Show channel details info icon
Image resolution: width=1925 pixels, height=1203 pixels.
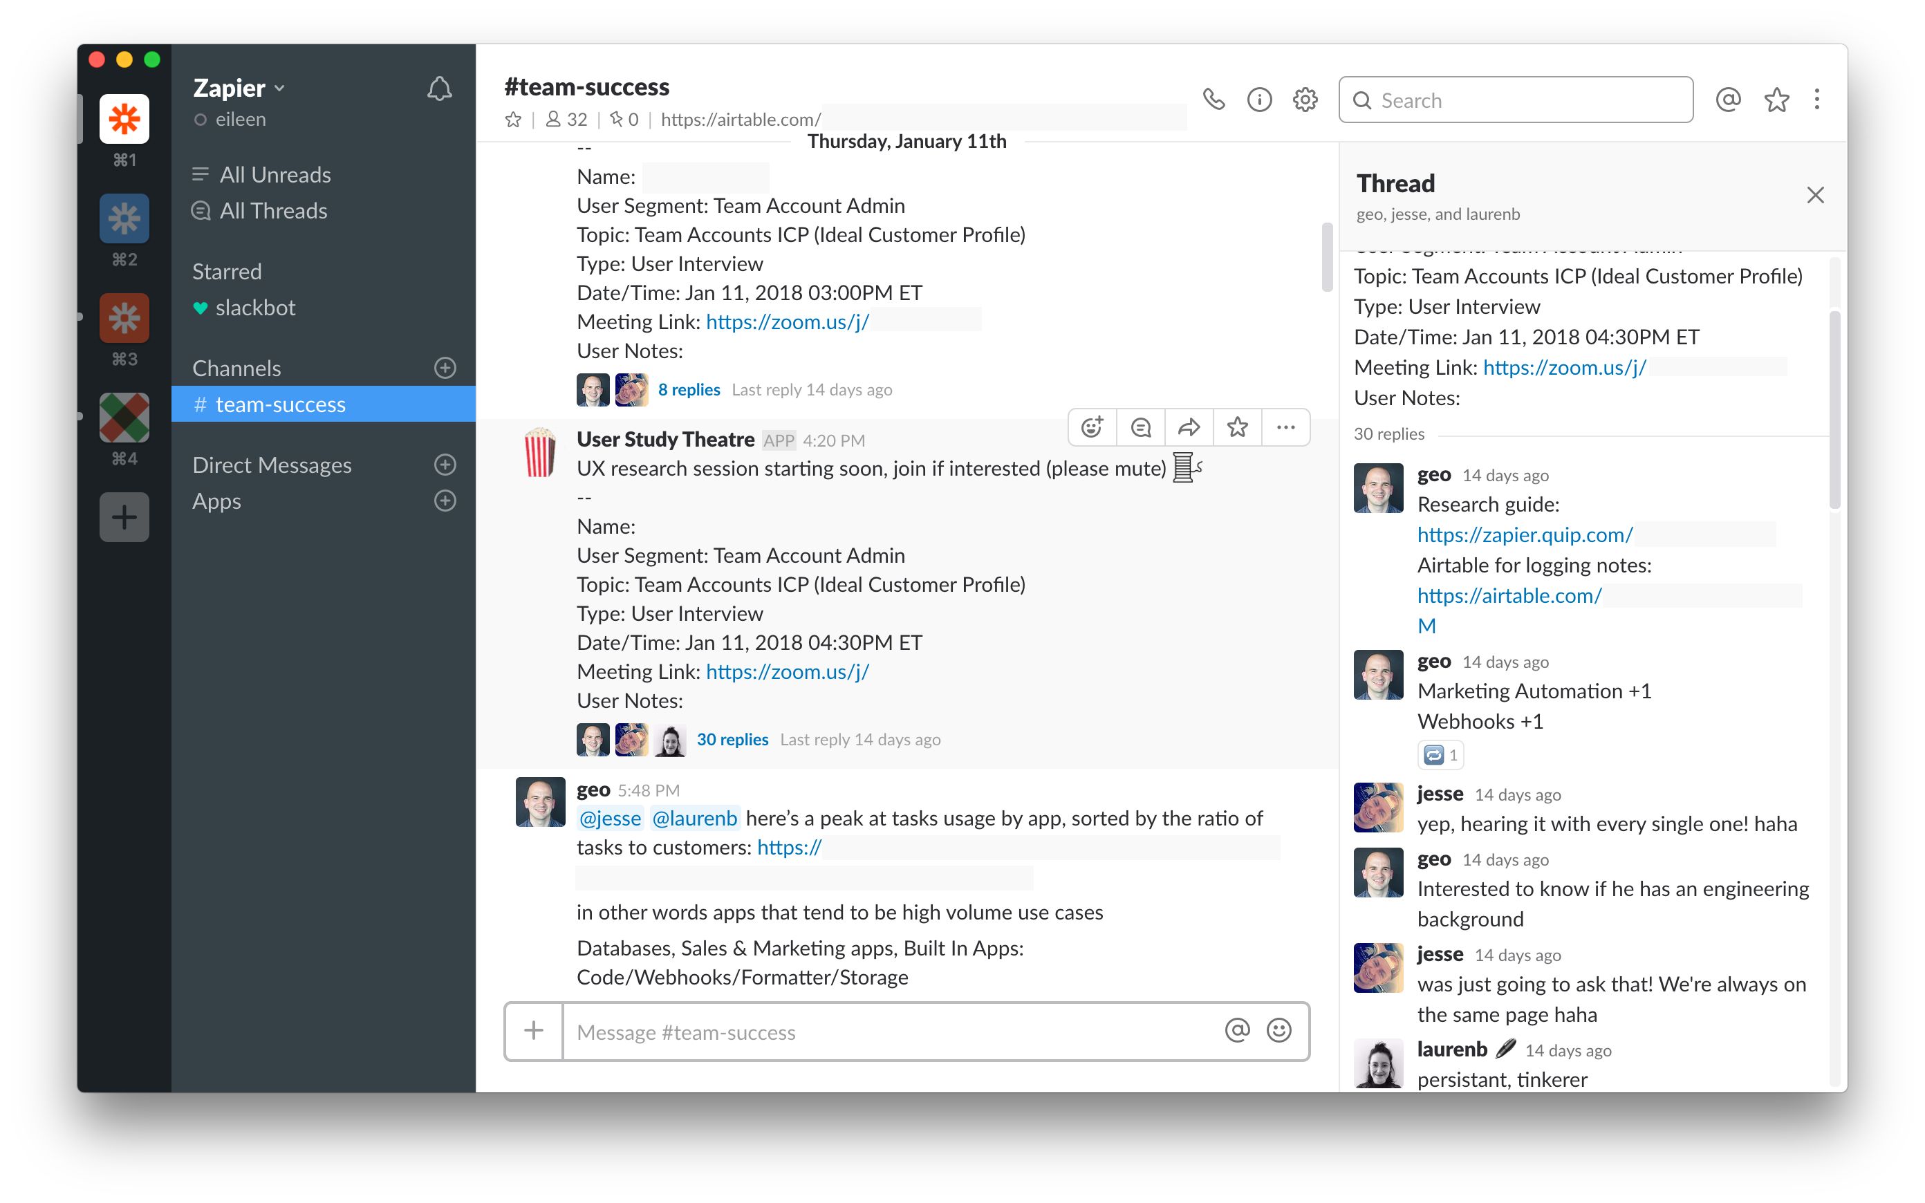pyautogui.click(x=1259, y=100)
